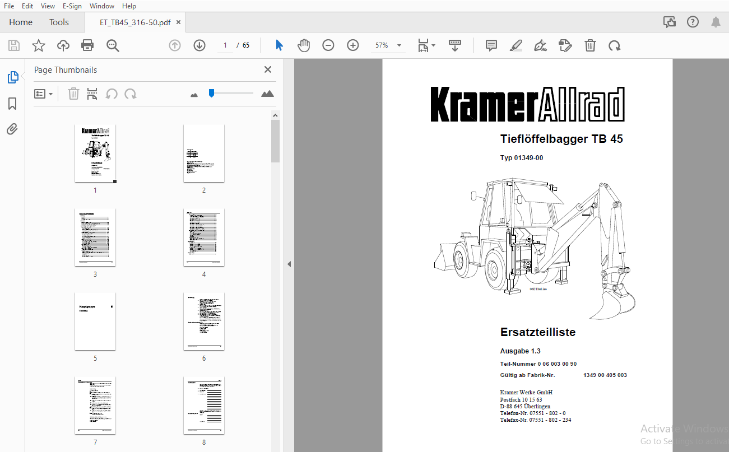The width and height of the screenshot is (729, 452).
Task: Click the Save file icon
Action: coord(14,45)
